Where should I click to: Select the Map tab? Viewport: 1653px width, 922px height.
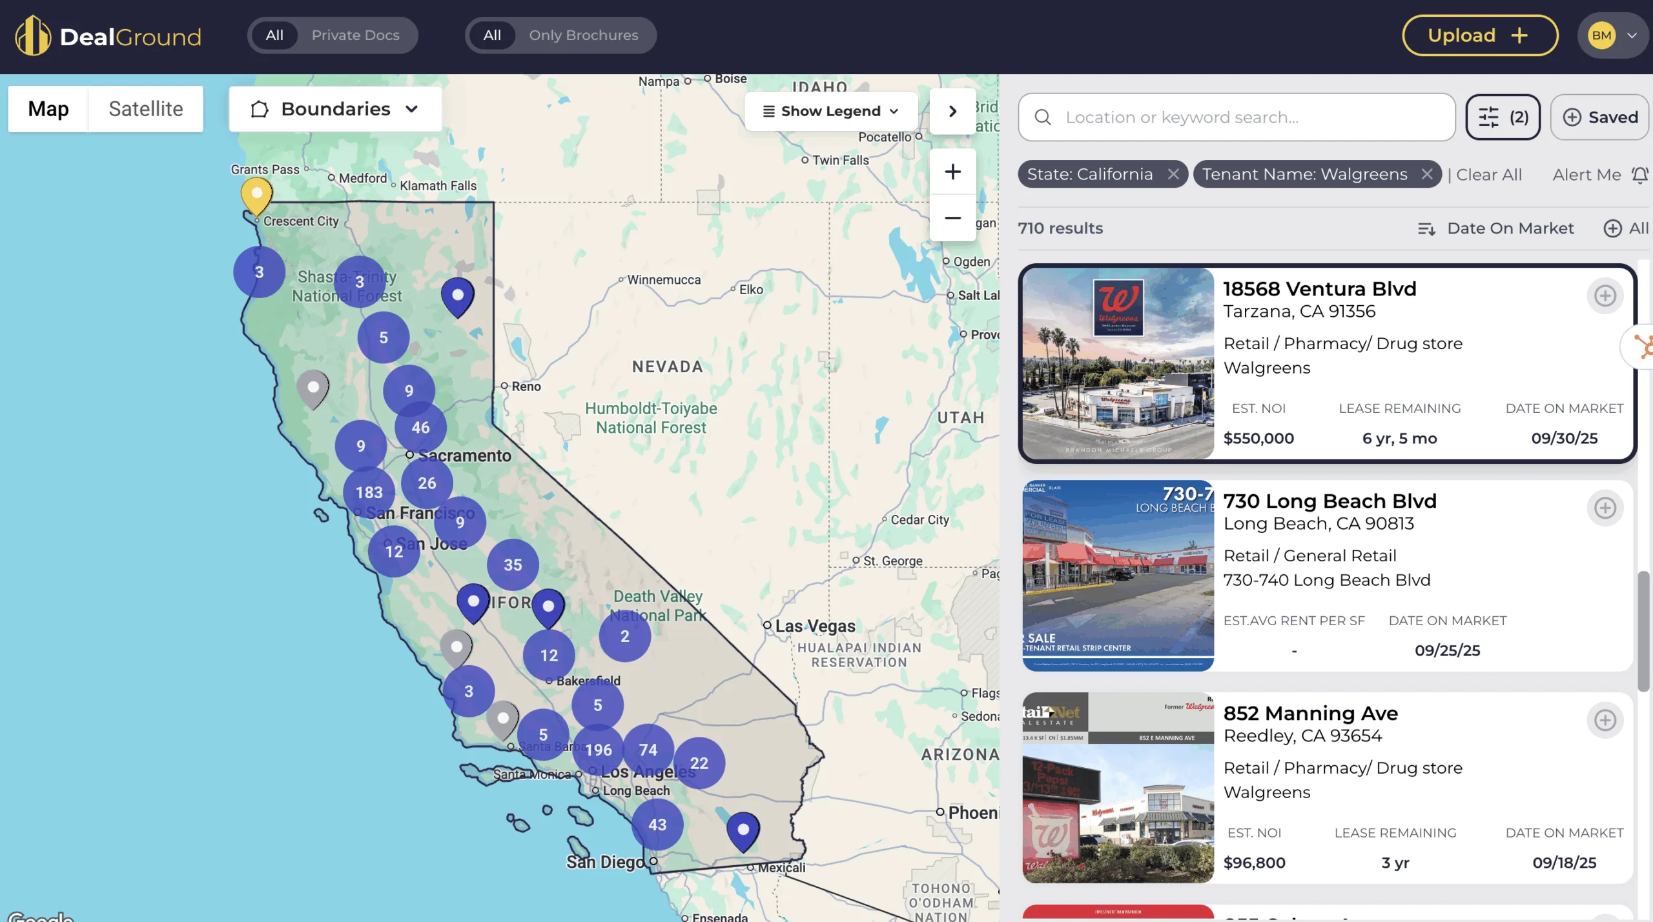coord(48,109)
